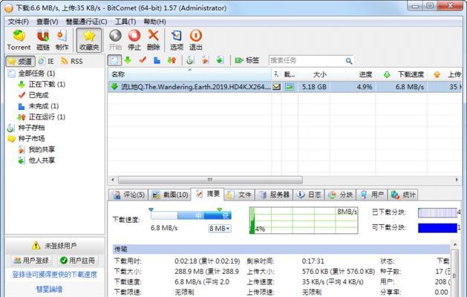Show all tasks filter icon in task toolbar
The image size is (467, 297).
click(x=114, y=60)
